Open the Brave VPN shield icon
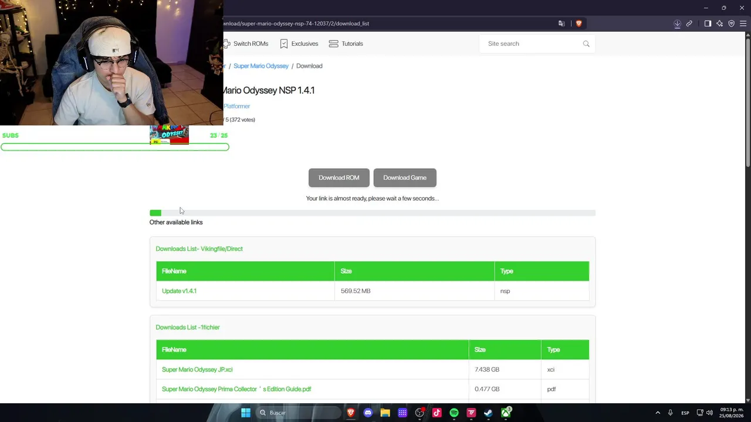Viewport: 751px width, 422px height. pos(731,23)
